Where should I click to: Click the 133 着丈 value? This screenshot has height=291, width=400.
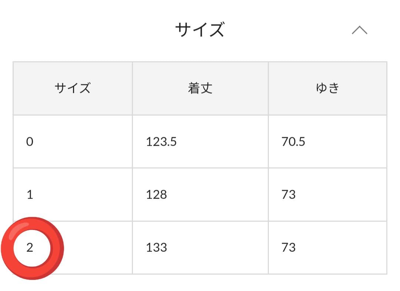pos(156,247)
